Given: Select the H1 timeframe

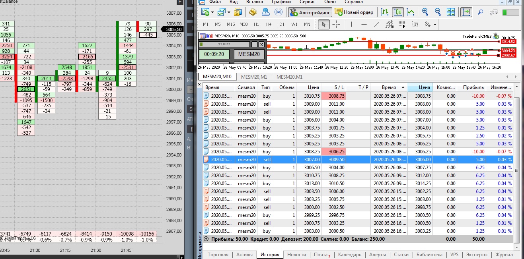Looking at the screenshot, I should coord(257,24).
